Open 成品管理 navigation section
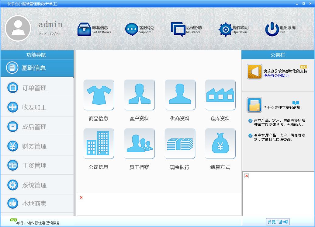Image resolution: width=315 pixels, height=227 pixels. pyautogui.click(x=37, y=127)
